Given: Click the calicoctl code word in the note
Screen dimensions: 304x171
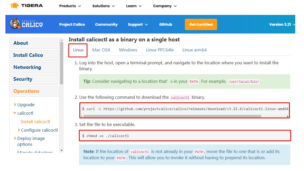Looking at the screenshot, I should [139, 152].
